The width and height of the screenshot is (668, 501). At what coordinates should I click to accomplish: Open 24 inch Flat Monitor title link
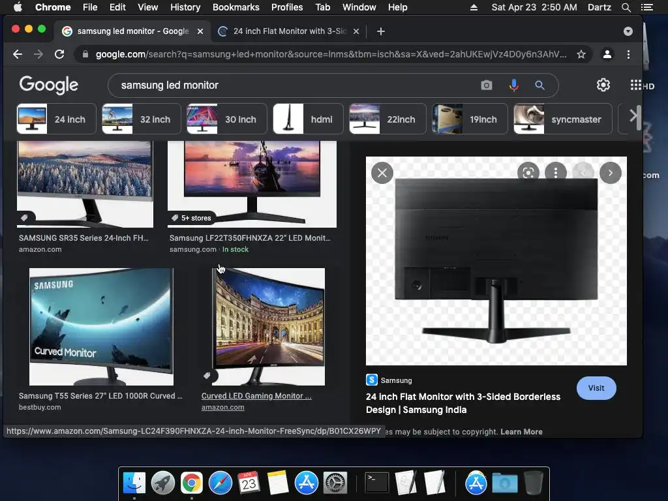tap(463, 403)
